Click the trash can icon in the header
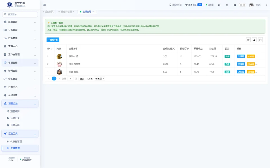Screen dimensions: 270x168 coord(227,5)
